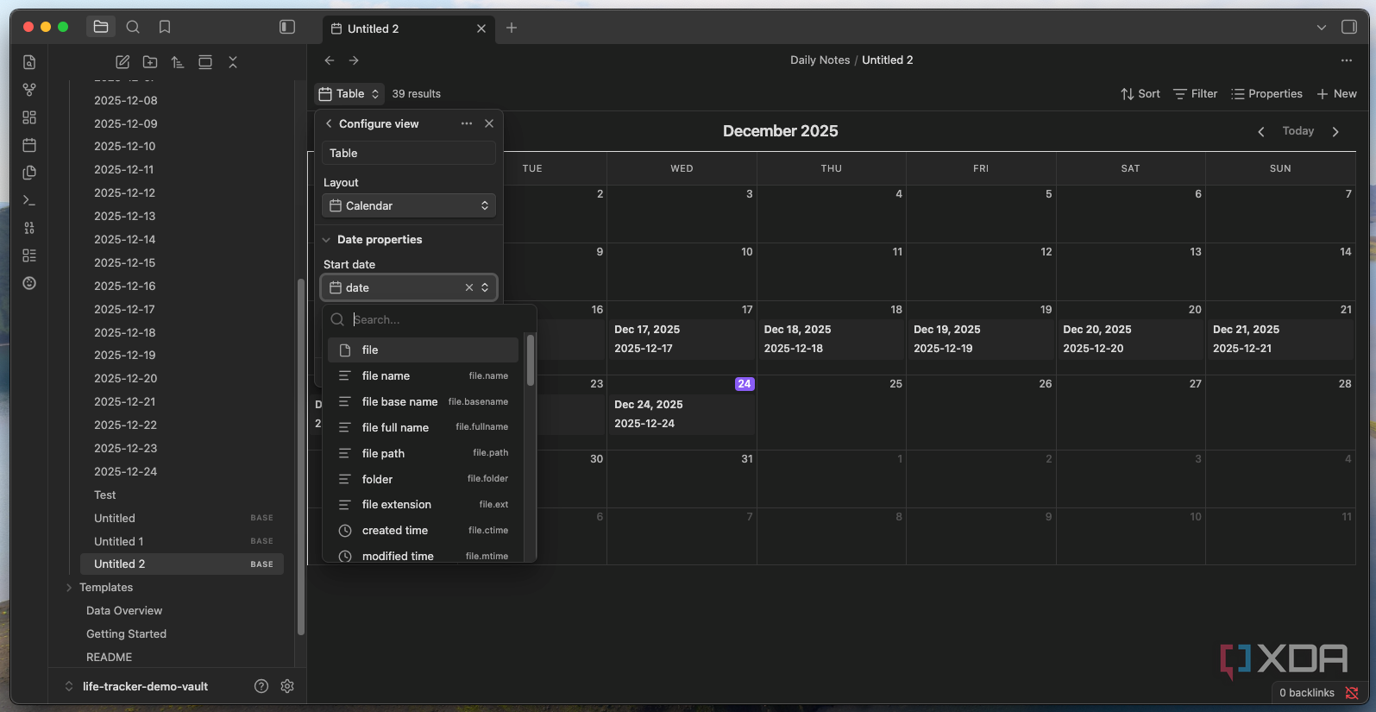Open search via the magnifier icon

pyautogui.click(x=133, y=27)
